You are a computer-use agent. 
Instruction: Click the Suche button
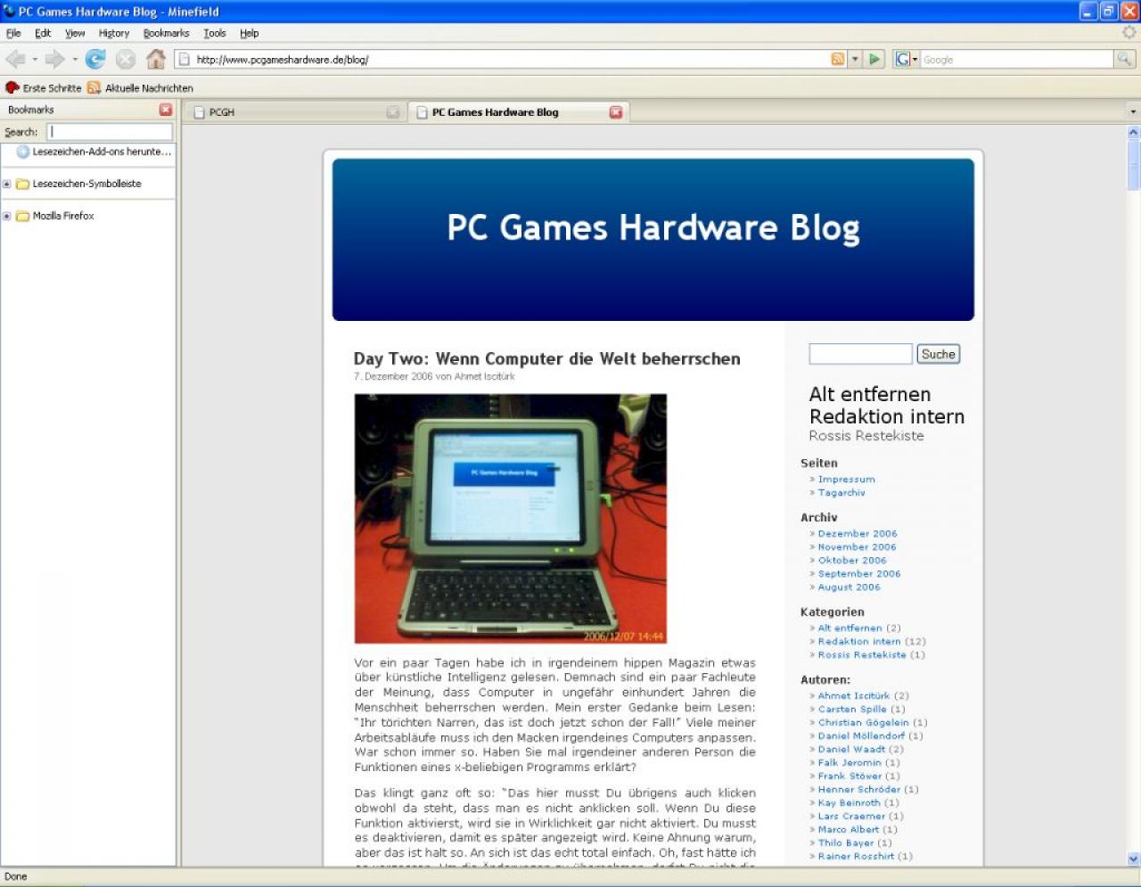(x=939, y=354)
